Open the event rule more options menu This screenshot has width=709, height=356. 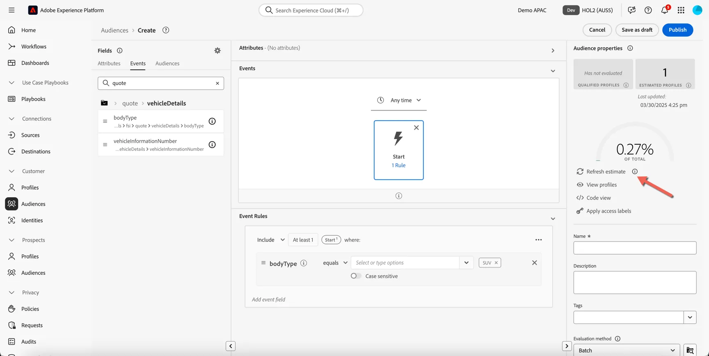pyautogui.click(x=538, y=240)
